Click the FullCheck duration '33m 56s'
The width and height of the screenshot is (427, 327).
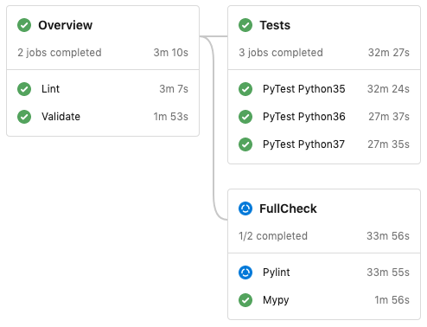388,236
